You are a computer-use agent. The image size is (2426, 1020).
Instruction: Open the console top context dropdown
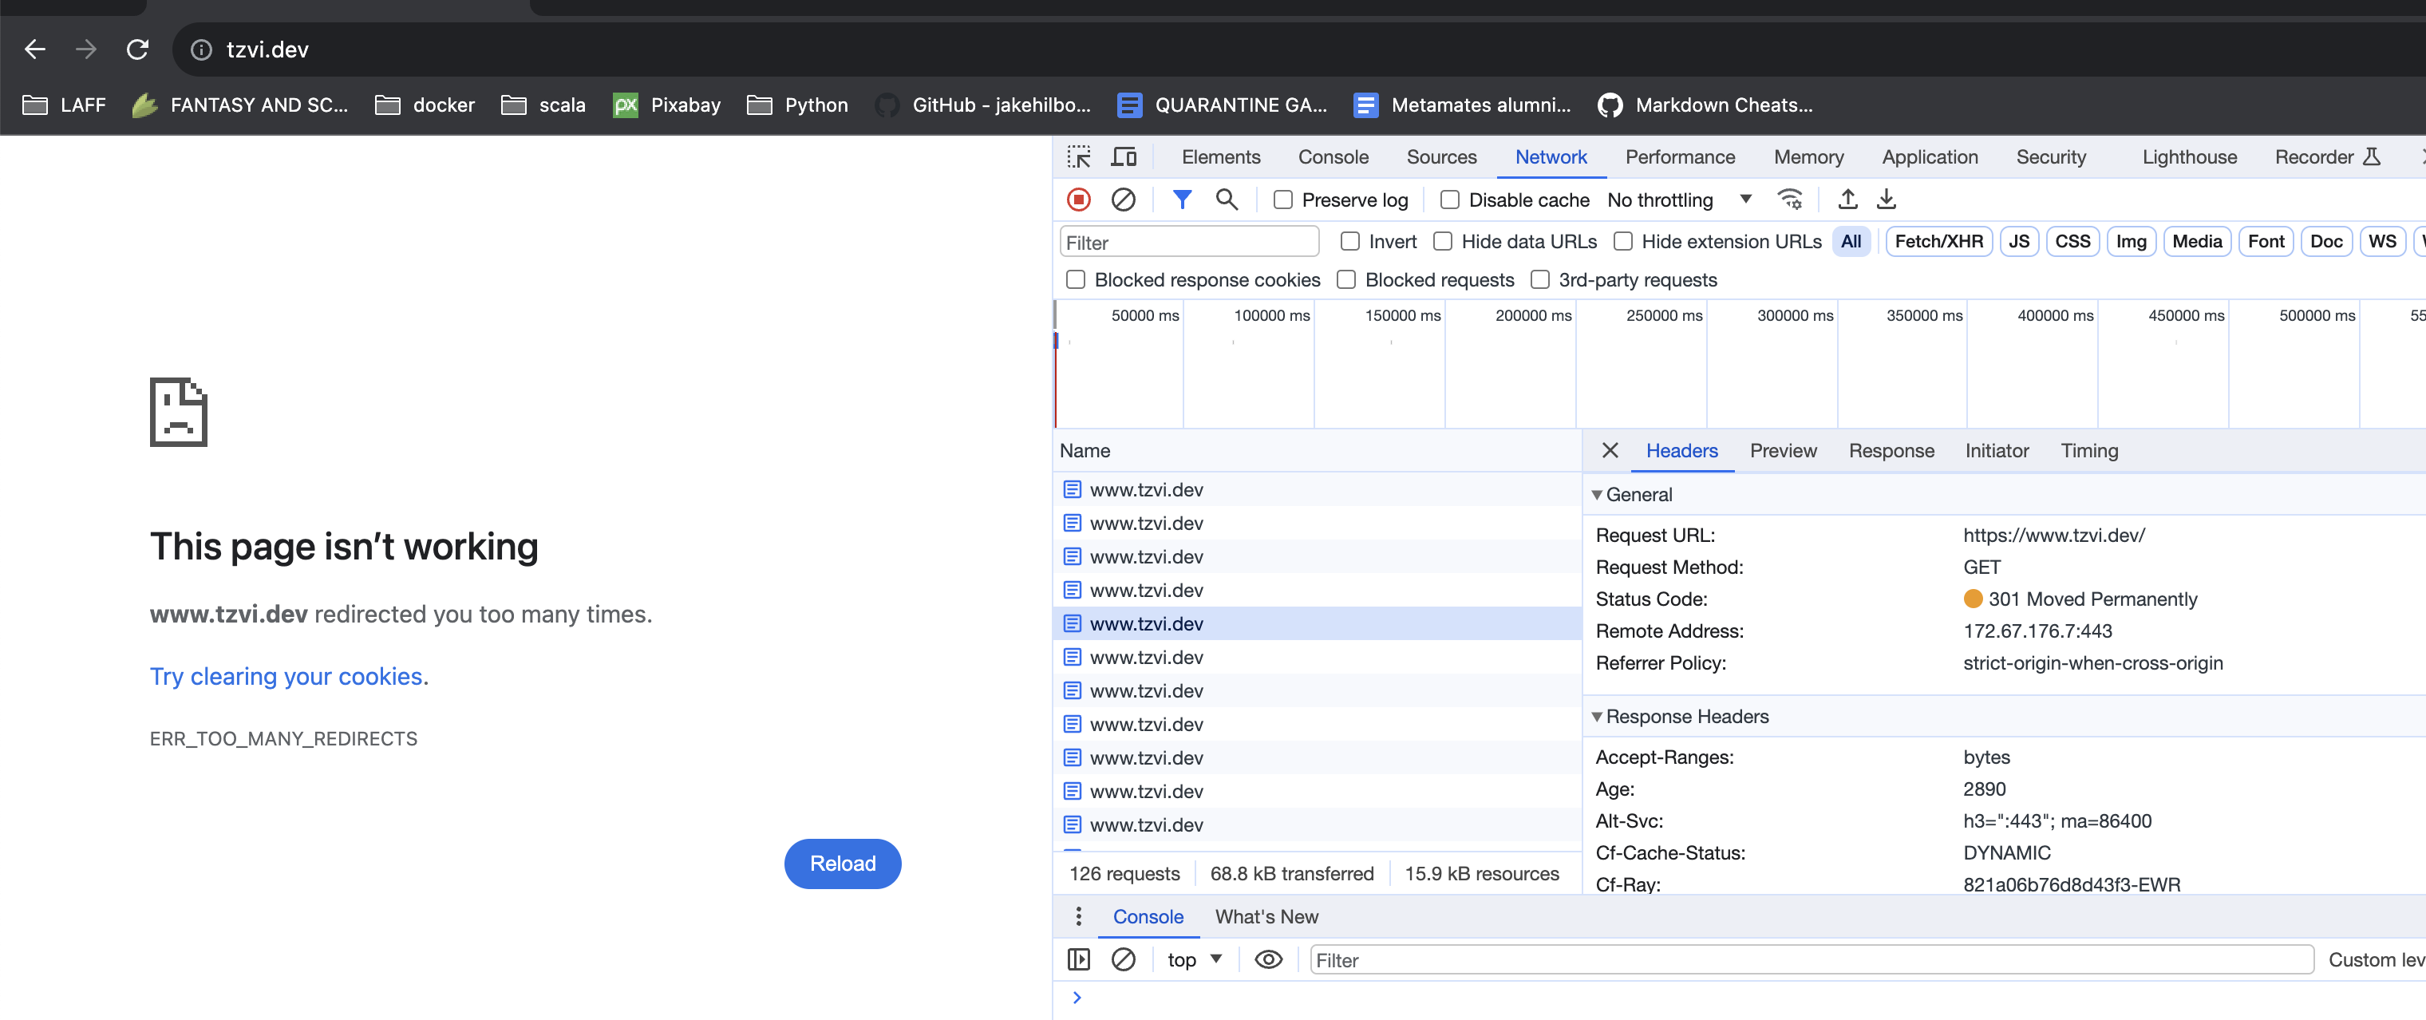[1194, 959]
